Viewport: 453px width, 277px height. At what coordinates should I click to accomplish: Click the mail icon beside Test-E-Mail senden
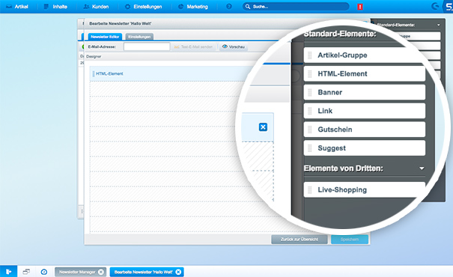177,47
